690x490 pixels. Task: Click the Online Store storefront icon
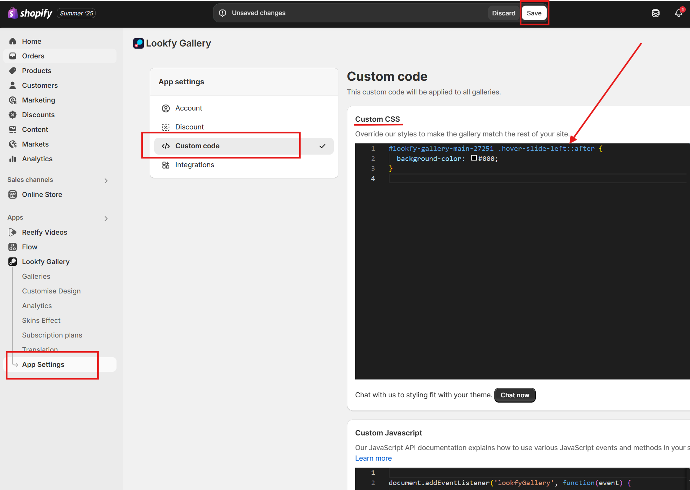pyautogui.click(x=13, y=194)
